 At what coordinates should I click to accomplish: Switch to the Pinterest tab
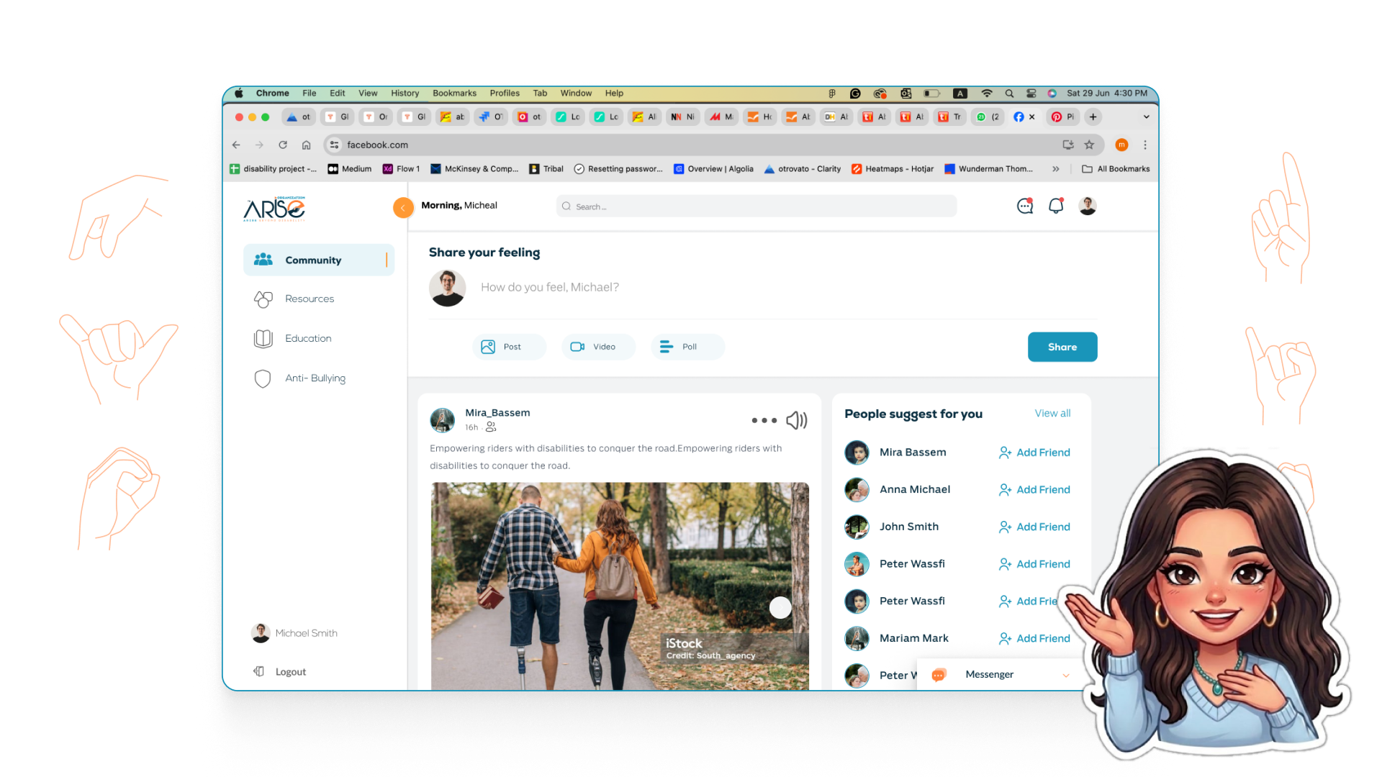pyautogui.click(x=1063, y=117)
